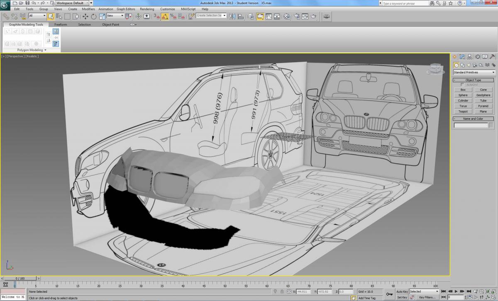The height and width of the screenshot is (301, 498).
Task: Click the Mirror tool icon
Action: point(232,17)
